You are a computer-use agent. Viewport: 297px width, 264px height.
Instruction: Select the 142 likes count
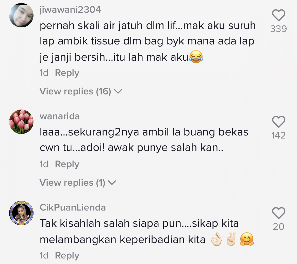(x=278, y=135)
